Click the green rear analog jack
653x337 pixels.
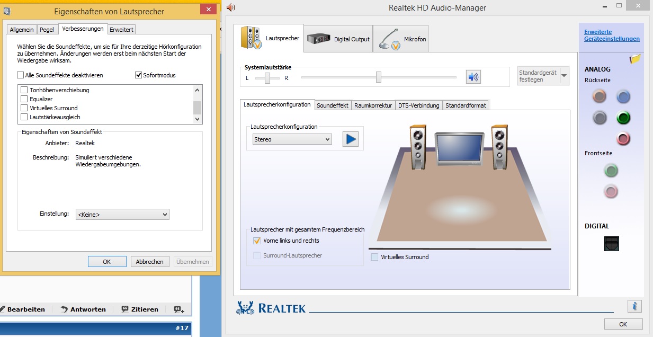coord(623,118)
